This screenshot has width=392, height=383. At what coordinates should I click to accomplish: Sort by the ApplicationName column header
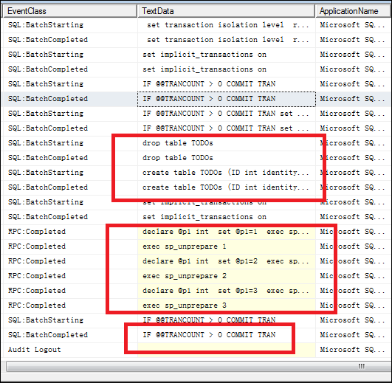pos(354,11)
